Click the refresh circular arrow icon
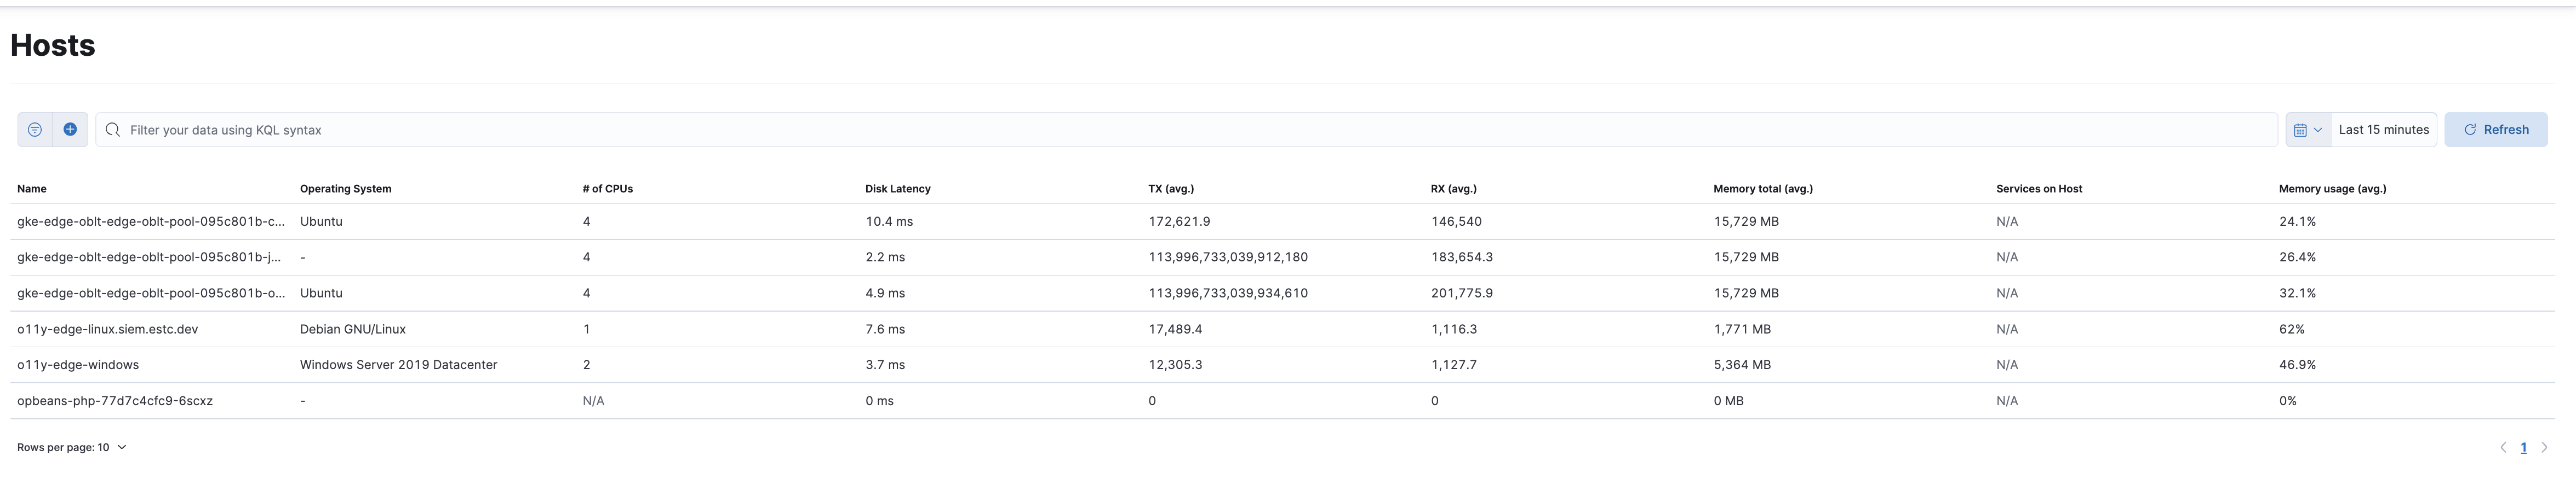Image resolution: width=2576 pixels, height=503 pixels. pos(2470,128)
